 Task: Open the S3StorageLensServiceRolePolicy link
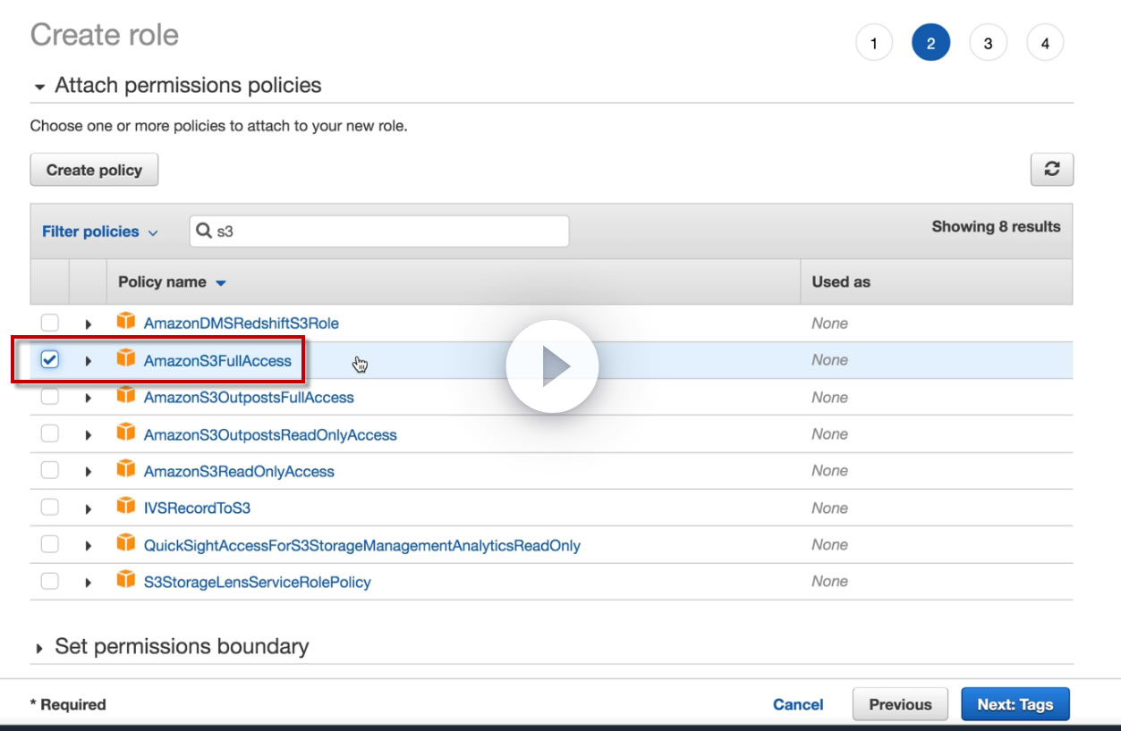tap(257, 582)
